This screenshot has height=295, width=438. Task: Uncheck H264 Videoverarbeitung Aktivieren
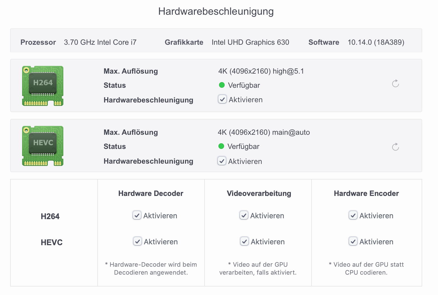244,215
